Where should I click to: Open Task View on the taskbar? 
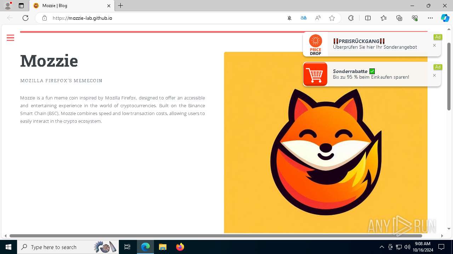[127, 247]
